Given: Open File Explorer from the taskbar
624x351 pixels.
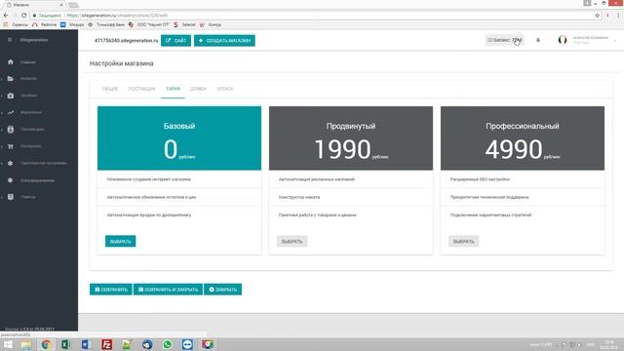Looking at the screenshot, I should point(26,344).
